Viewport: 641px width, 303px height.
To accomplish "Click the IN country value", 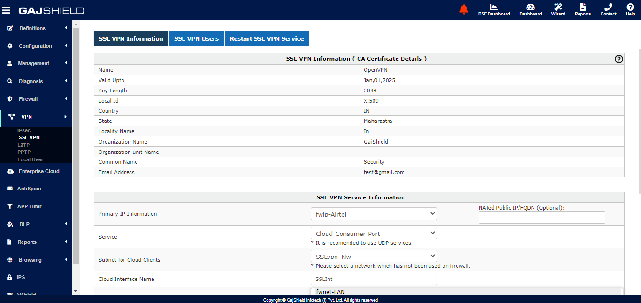I will click(x=366, y=111).
